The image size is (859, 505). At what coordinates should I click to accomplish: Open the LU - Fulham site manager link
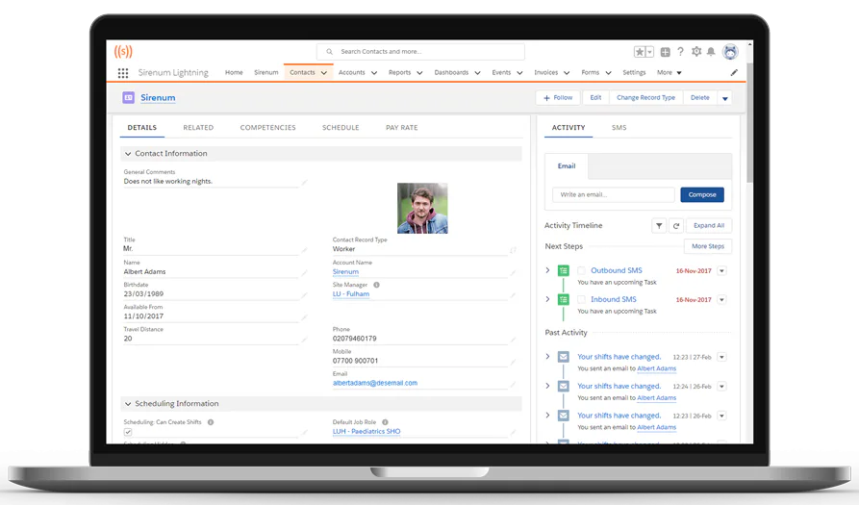click(x=351, y=294)
